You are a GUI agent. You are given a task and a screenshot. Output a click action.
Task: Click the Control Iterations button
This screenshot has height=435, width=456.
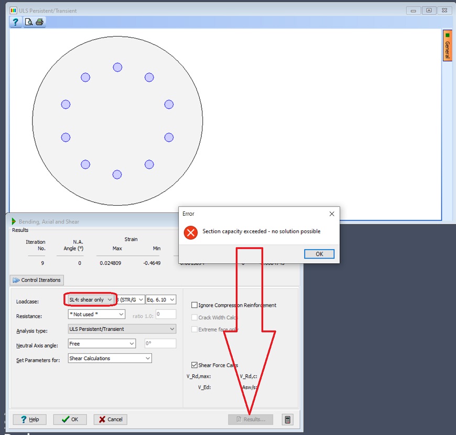pyautogui.click(x=37, y=280)
